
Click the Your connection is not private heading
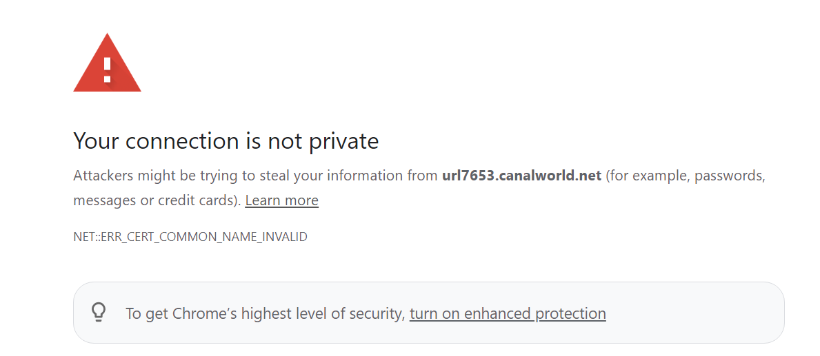[226, 141]
